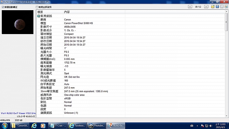The height and width of the screenshot is (129, 229).
Task: Click the Action Center flag tray icon
Action: pos(202,126)
